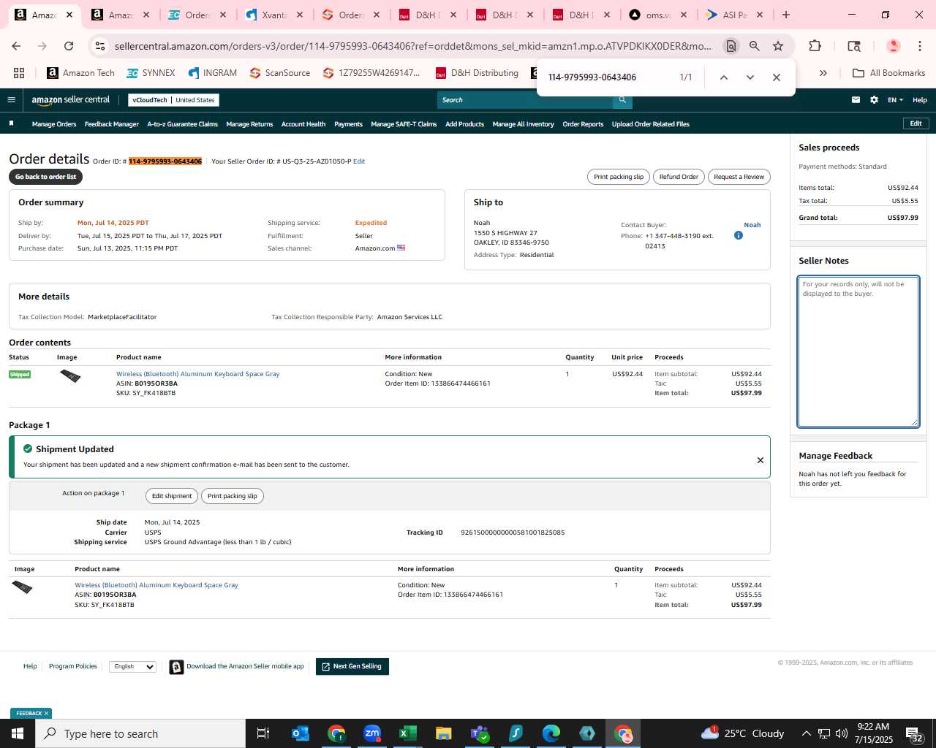Open the Seller Central settings gear
Image resolution: width=936 pixels, height=748 pixels.
click(x=874, y=100)
